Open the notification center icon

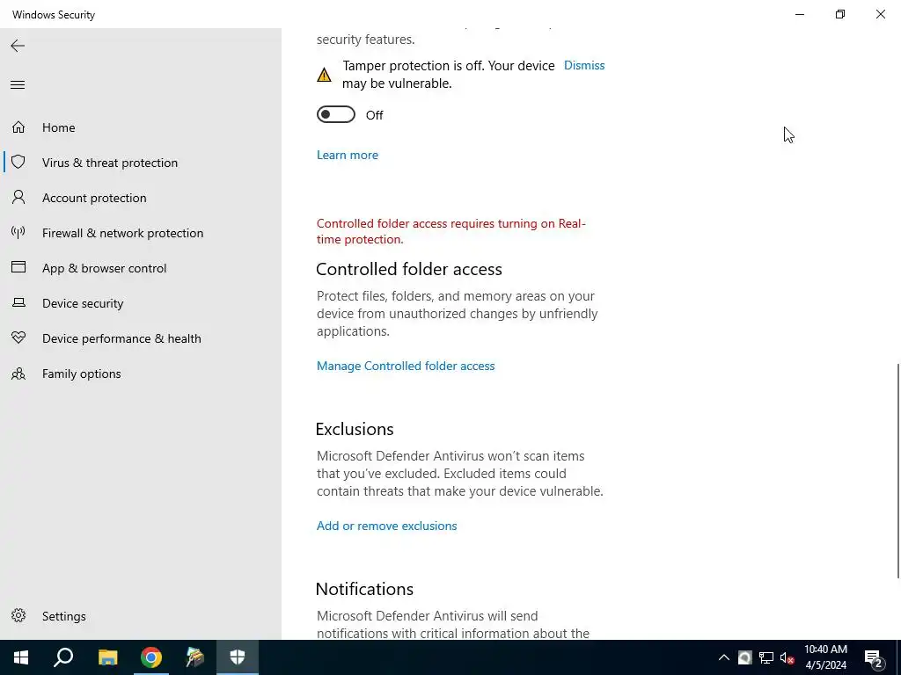(x=874, y=657)
